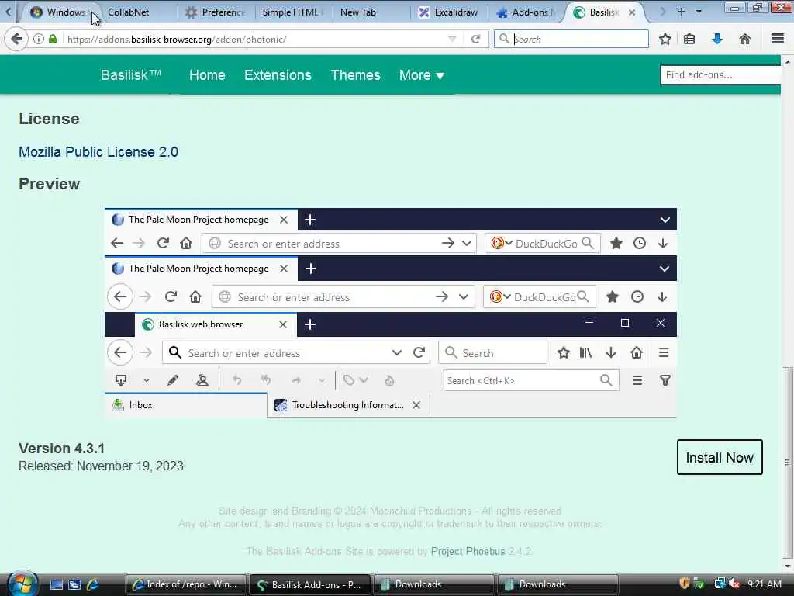Open a new tab with plus button
The image size is (794, 596).
[682, 12]
